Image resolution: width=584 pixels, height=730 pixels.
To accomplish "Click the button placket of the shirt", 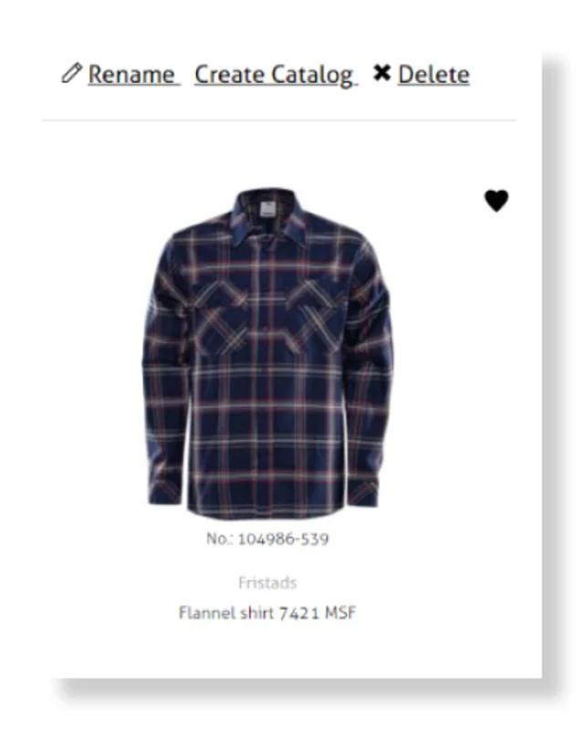I will point(267,377).
